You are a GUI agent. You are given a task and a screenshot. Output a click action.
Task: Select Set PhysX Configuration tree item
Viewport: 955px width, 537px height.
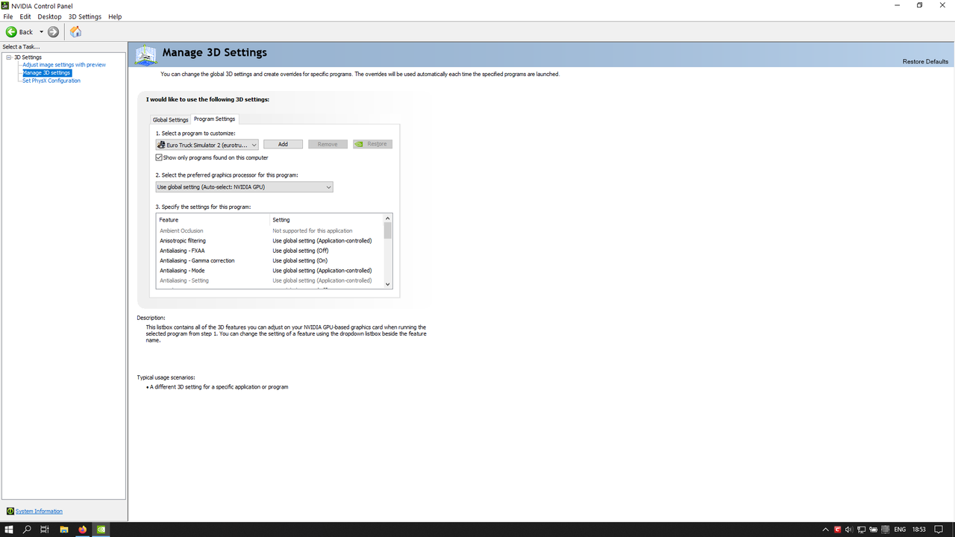51,81
